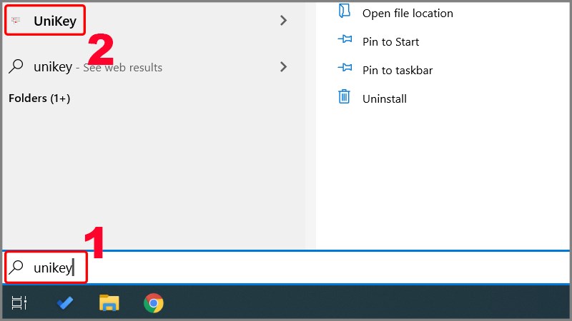Open Task View from the taskbar

coord(19,302)
